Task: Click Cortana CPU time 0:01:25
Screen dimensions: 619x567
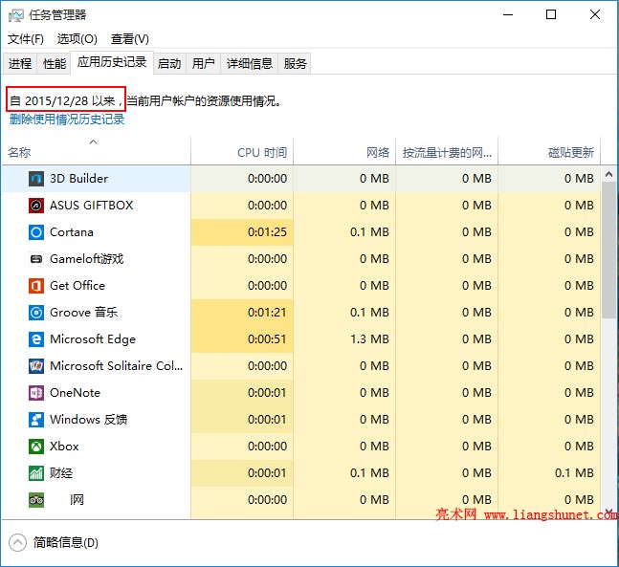Action: coord(267,232)
